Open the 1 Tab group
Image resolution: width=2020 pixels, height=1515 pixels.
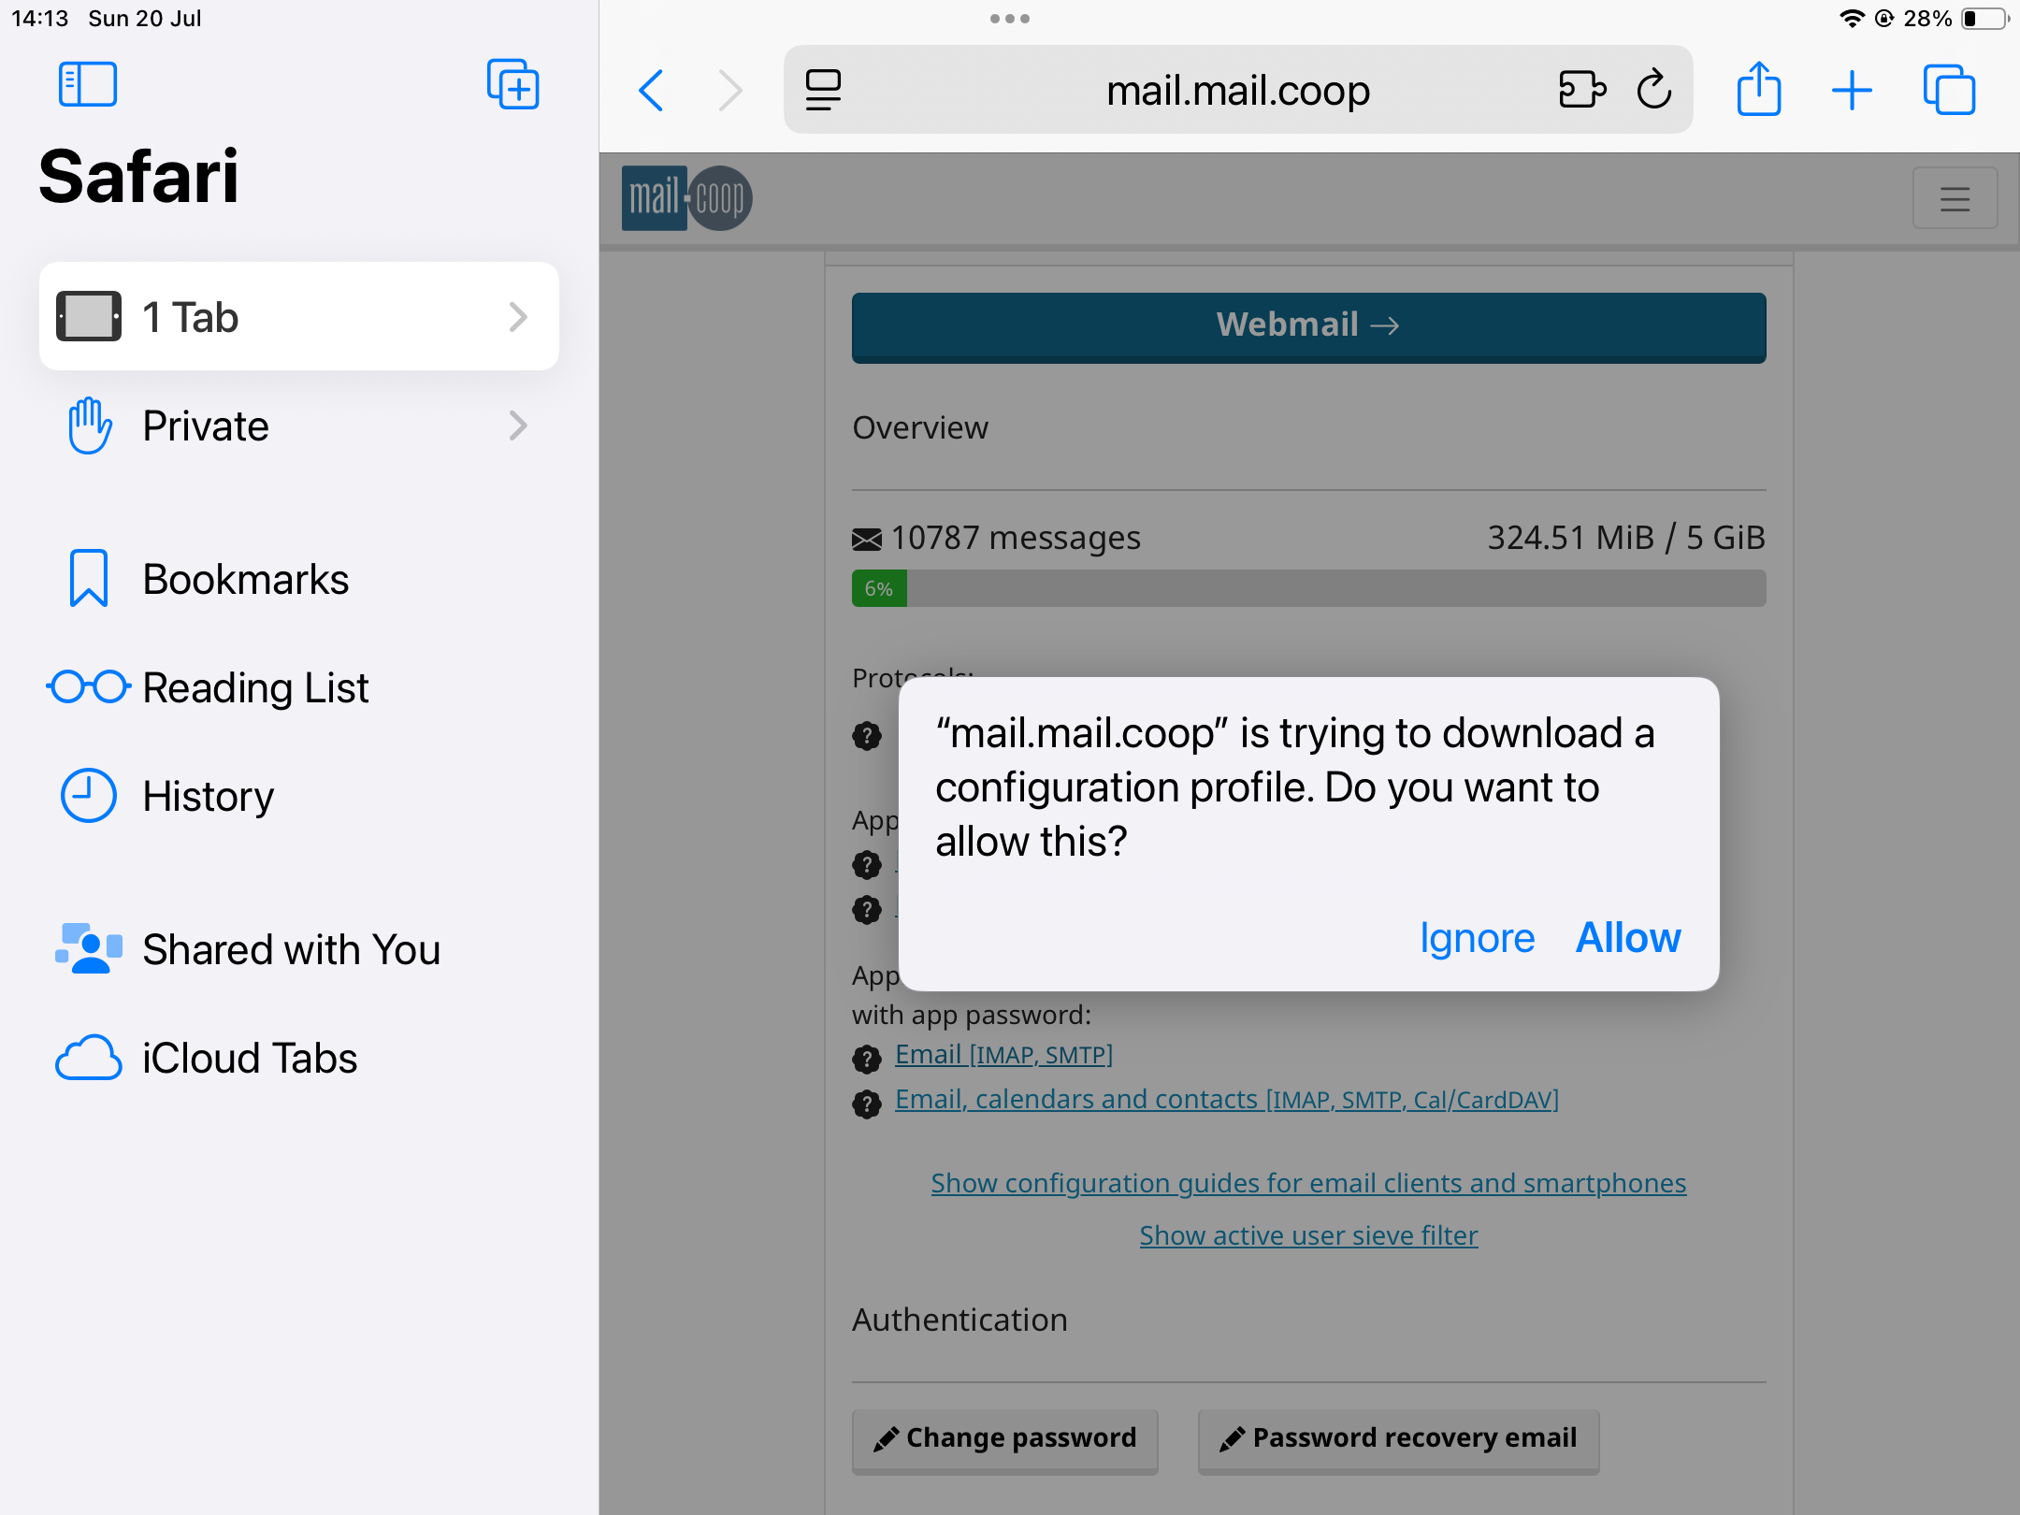299,316
